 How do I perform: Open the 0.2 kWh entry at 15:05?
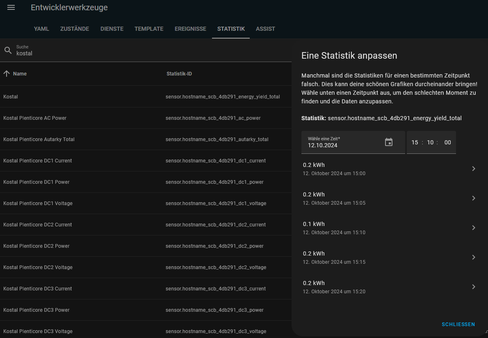coord(390,198)
